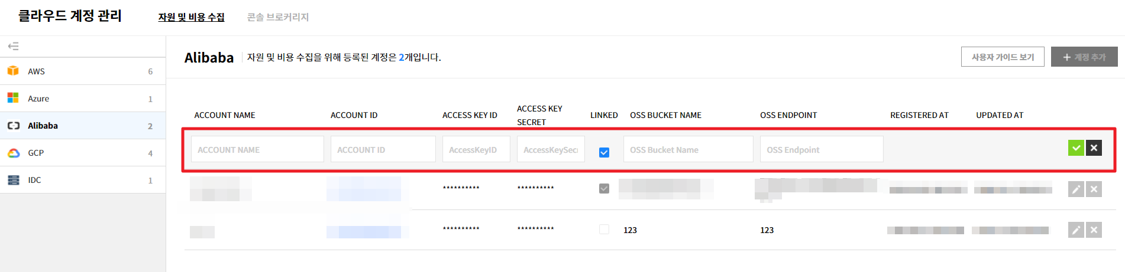
Task: Click the pencil edit icon for the 123 account
Action: click(1076, 230)
